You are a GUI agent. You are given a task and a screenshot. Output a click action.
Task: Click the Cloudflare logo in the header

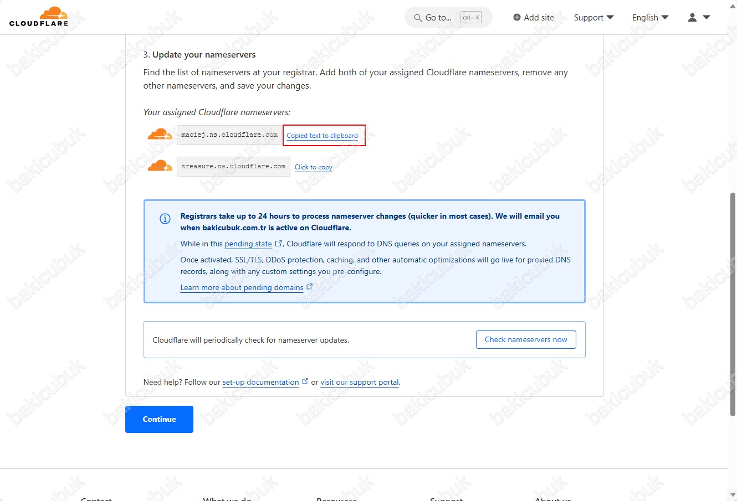[x=39, y=17]
